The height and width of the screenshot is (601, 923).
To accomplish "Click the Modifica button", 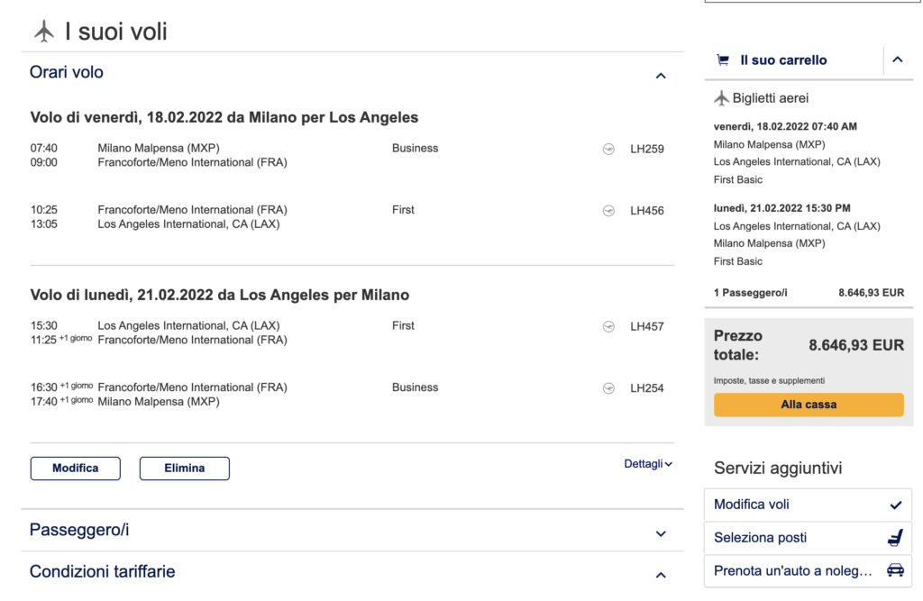I will [x=76, y=469].
